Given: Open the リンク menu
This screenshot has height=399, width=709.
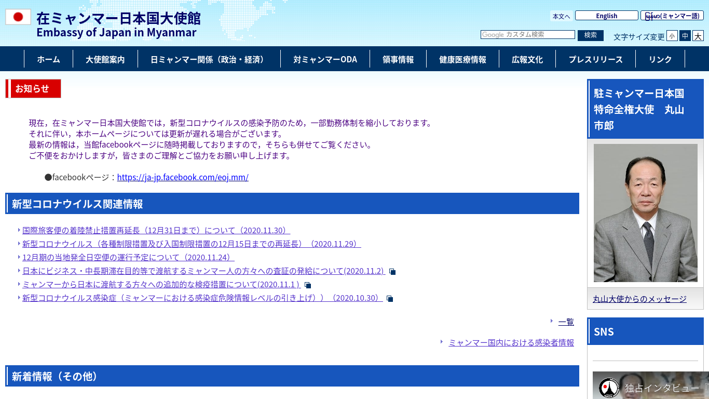Looking at the screenshot, I should point(660,59).
